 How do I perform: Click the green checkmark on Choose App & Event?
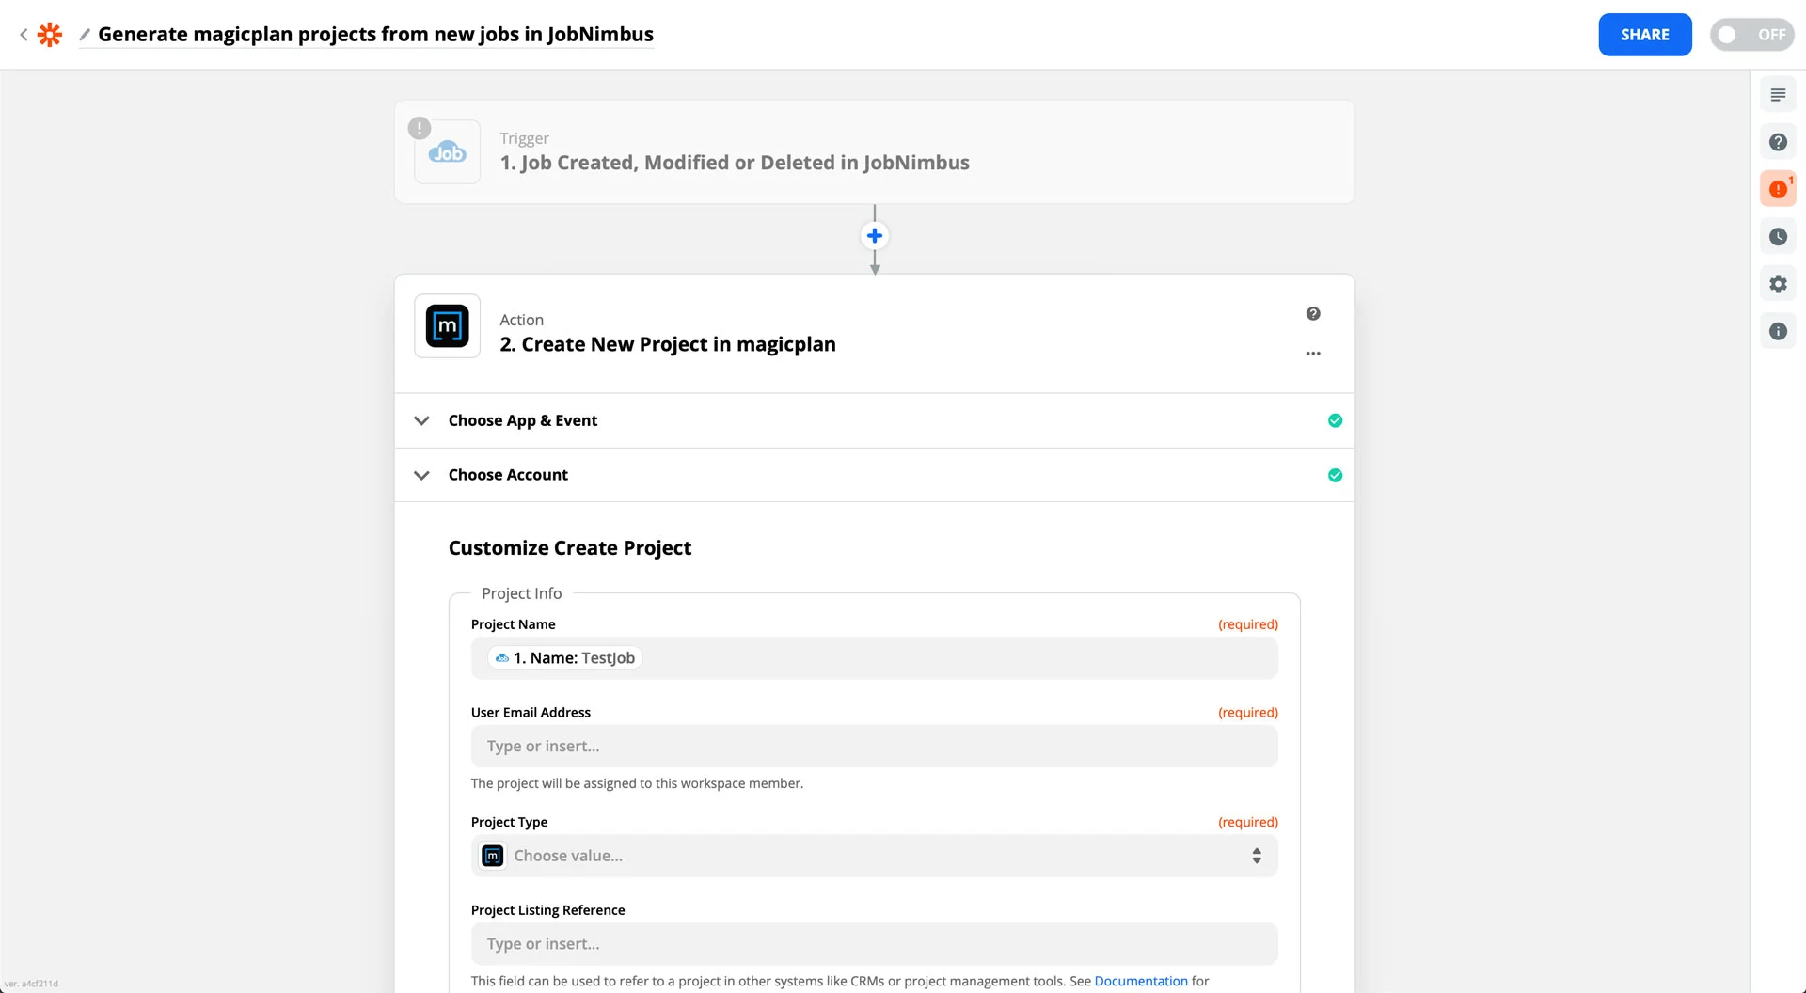(1335, 420)
